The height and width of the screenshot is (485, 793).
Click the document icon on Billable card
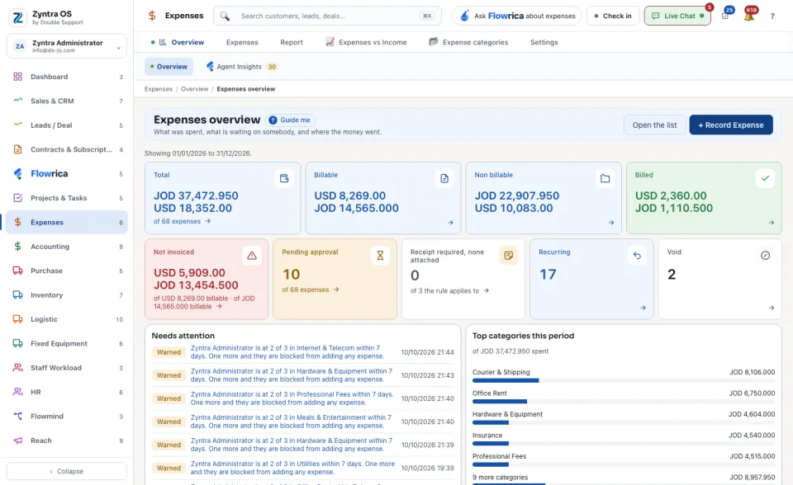(444, 178)
